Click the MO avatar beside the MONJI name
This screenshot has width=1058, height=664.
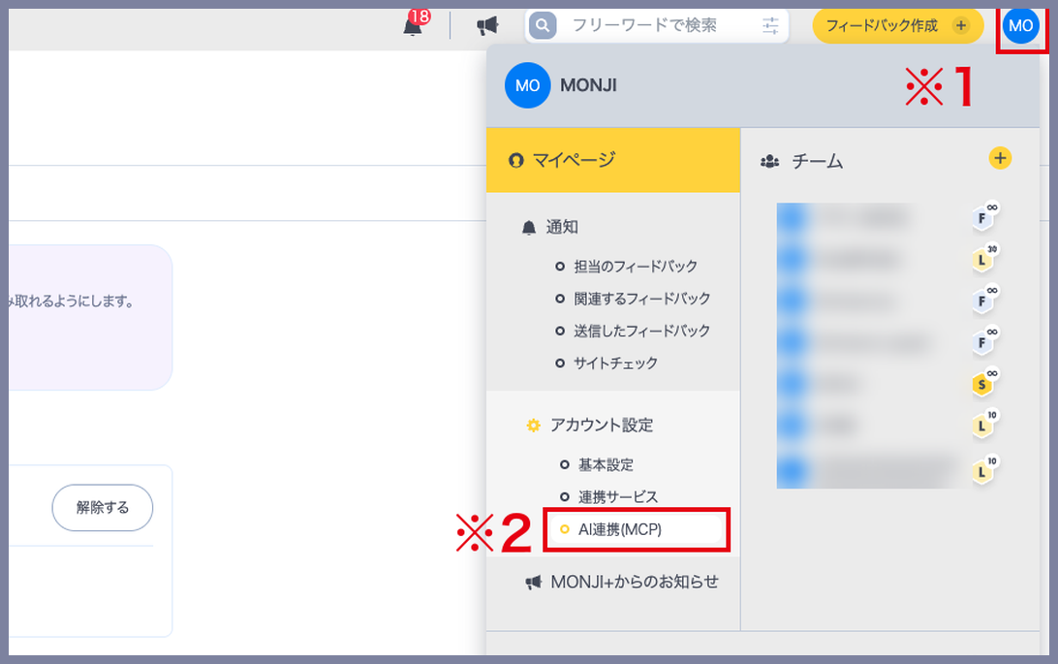pyautogui.click(x=528, y=85)
